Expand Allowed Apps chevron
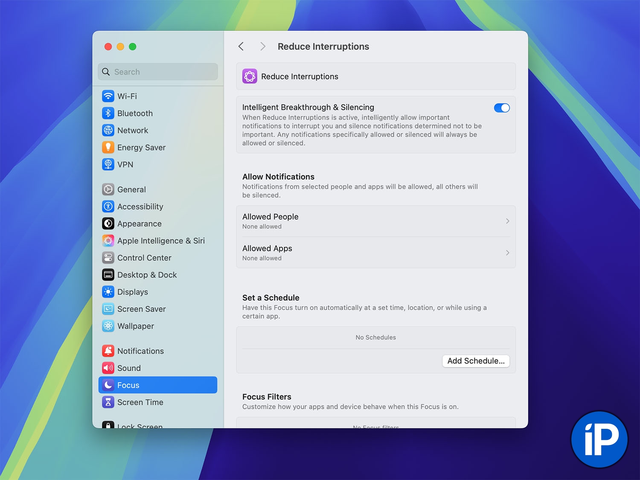The image size is (640, 480). pos(507,253)
